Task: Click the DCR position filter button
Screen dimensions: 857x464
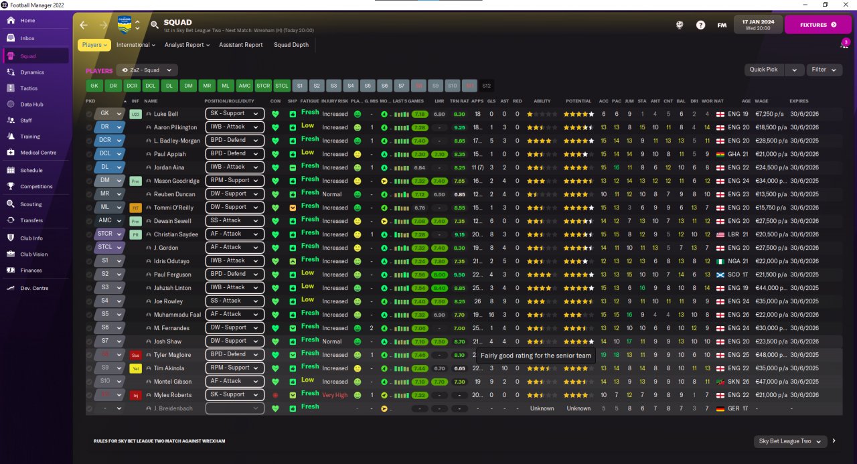Action: pos(132,86)
